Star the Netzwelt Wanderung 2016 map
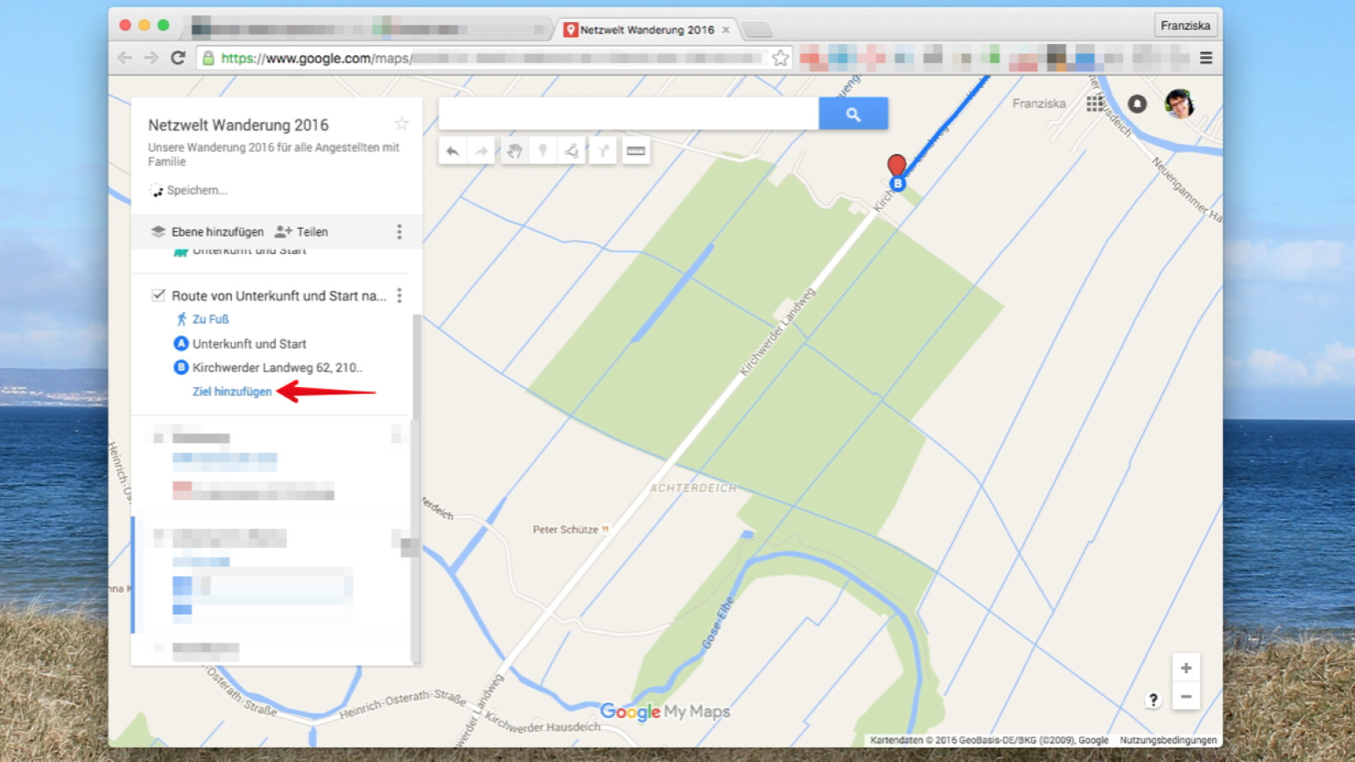 point(401,124)
